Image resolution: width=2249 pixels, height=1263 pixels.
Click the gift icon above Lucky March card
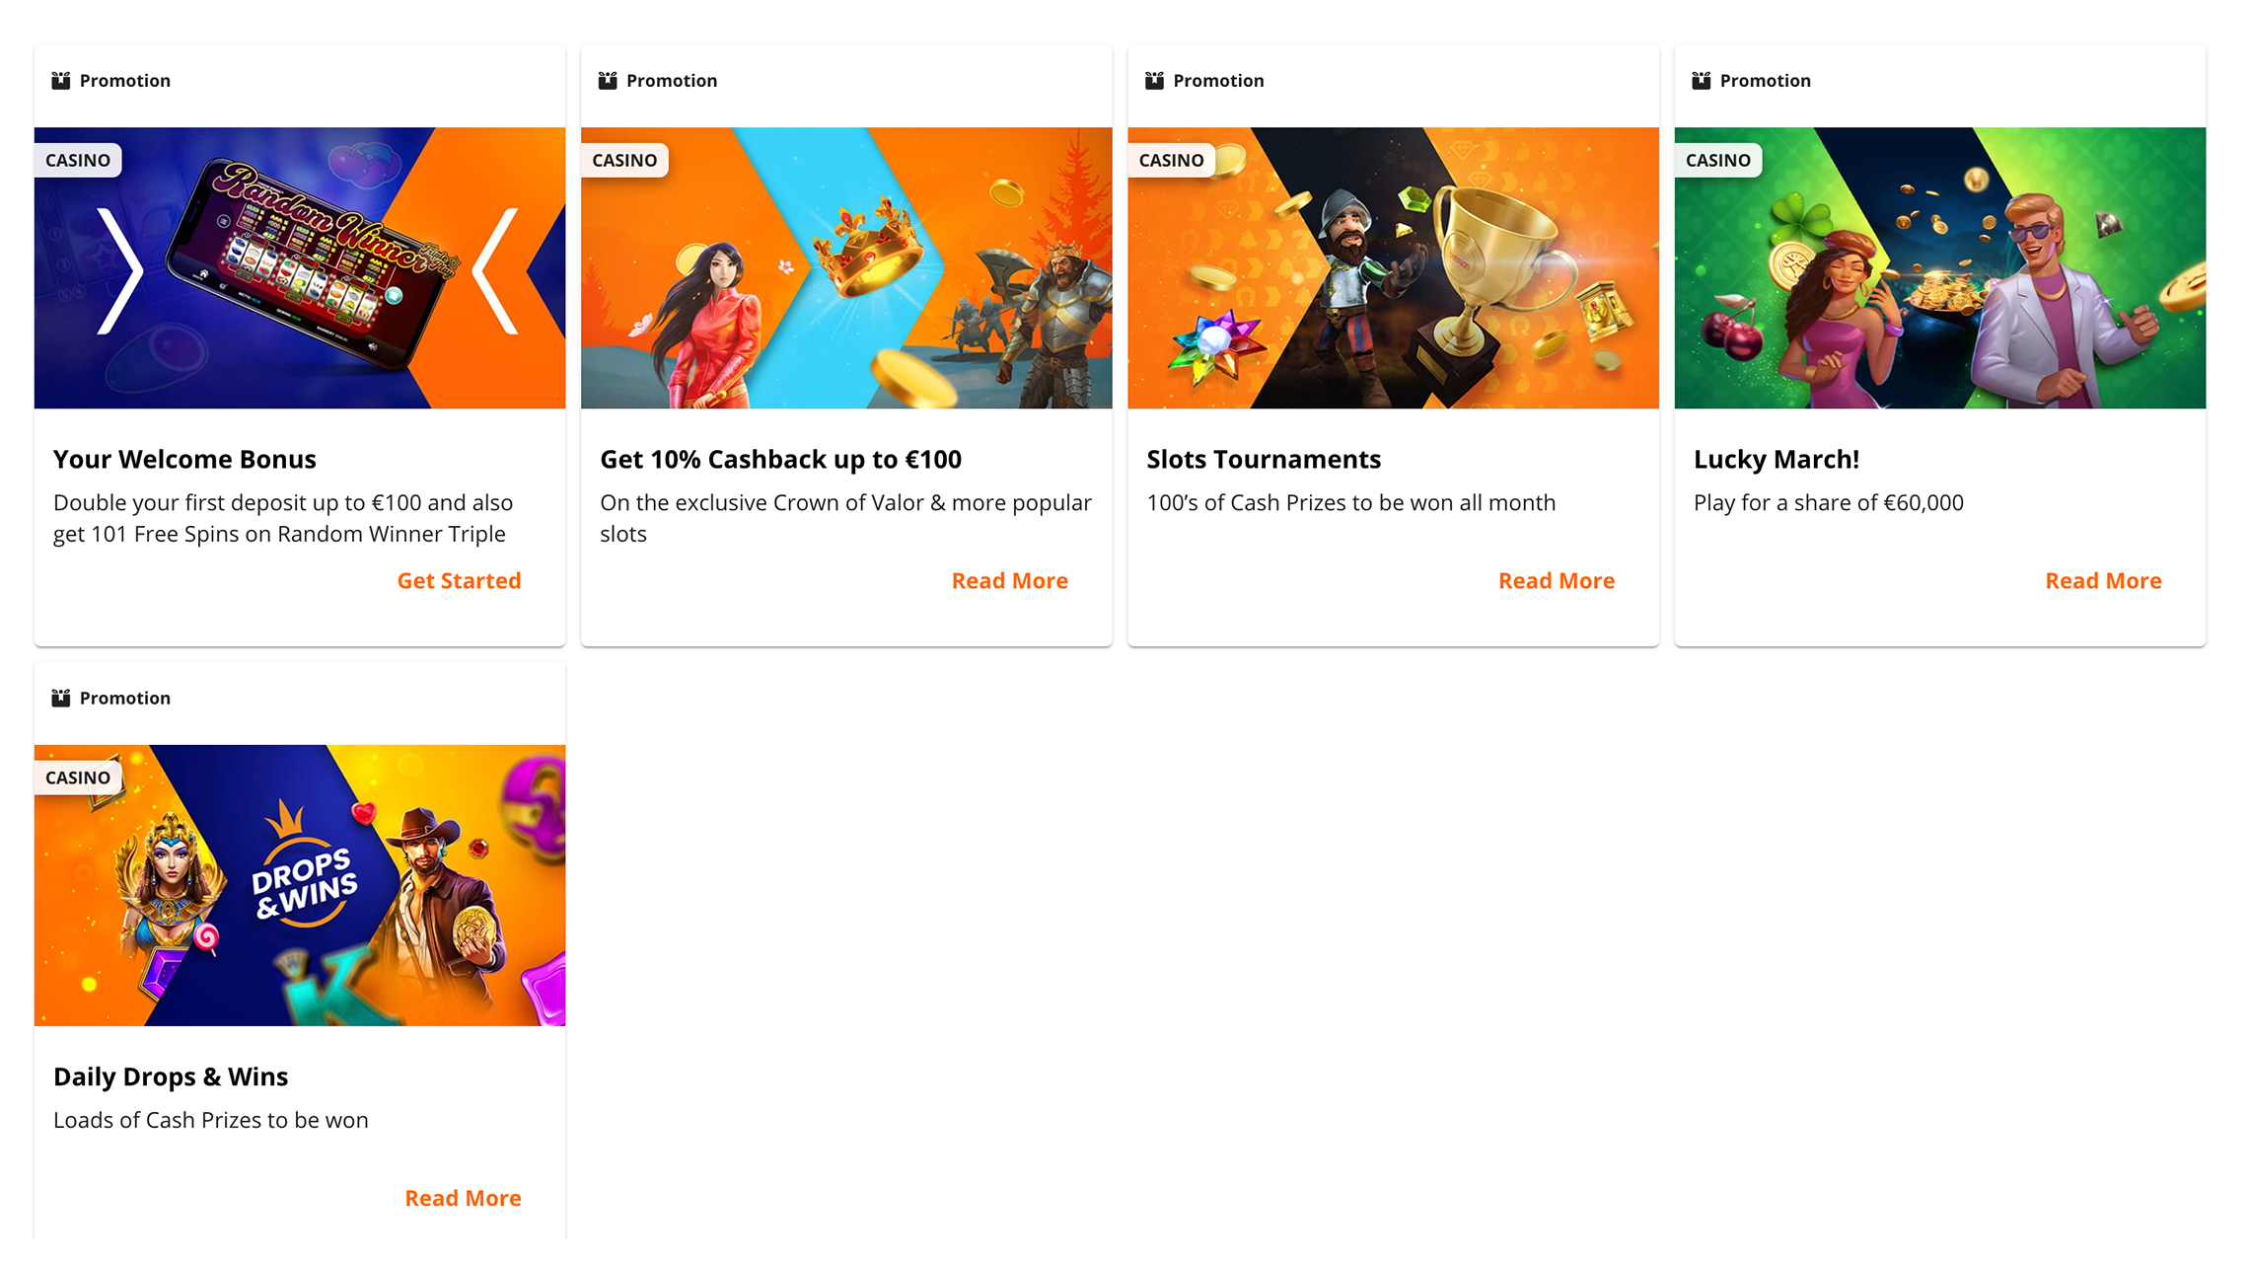point(1702,81)
